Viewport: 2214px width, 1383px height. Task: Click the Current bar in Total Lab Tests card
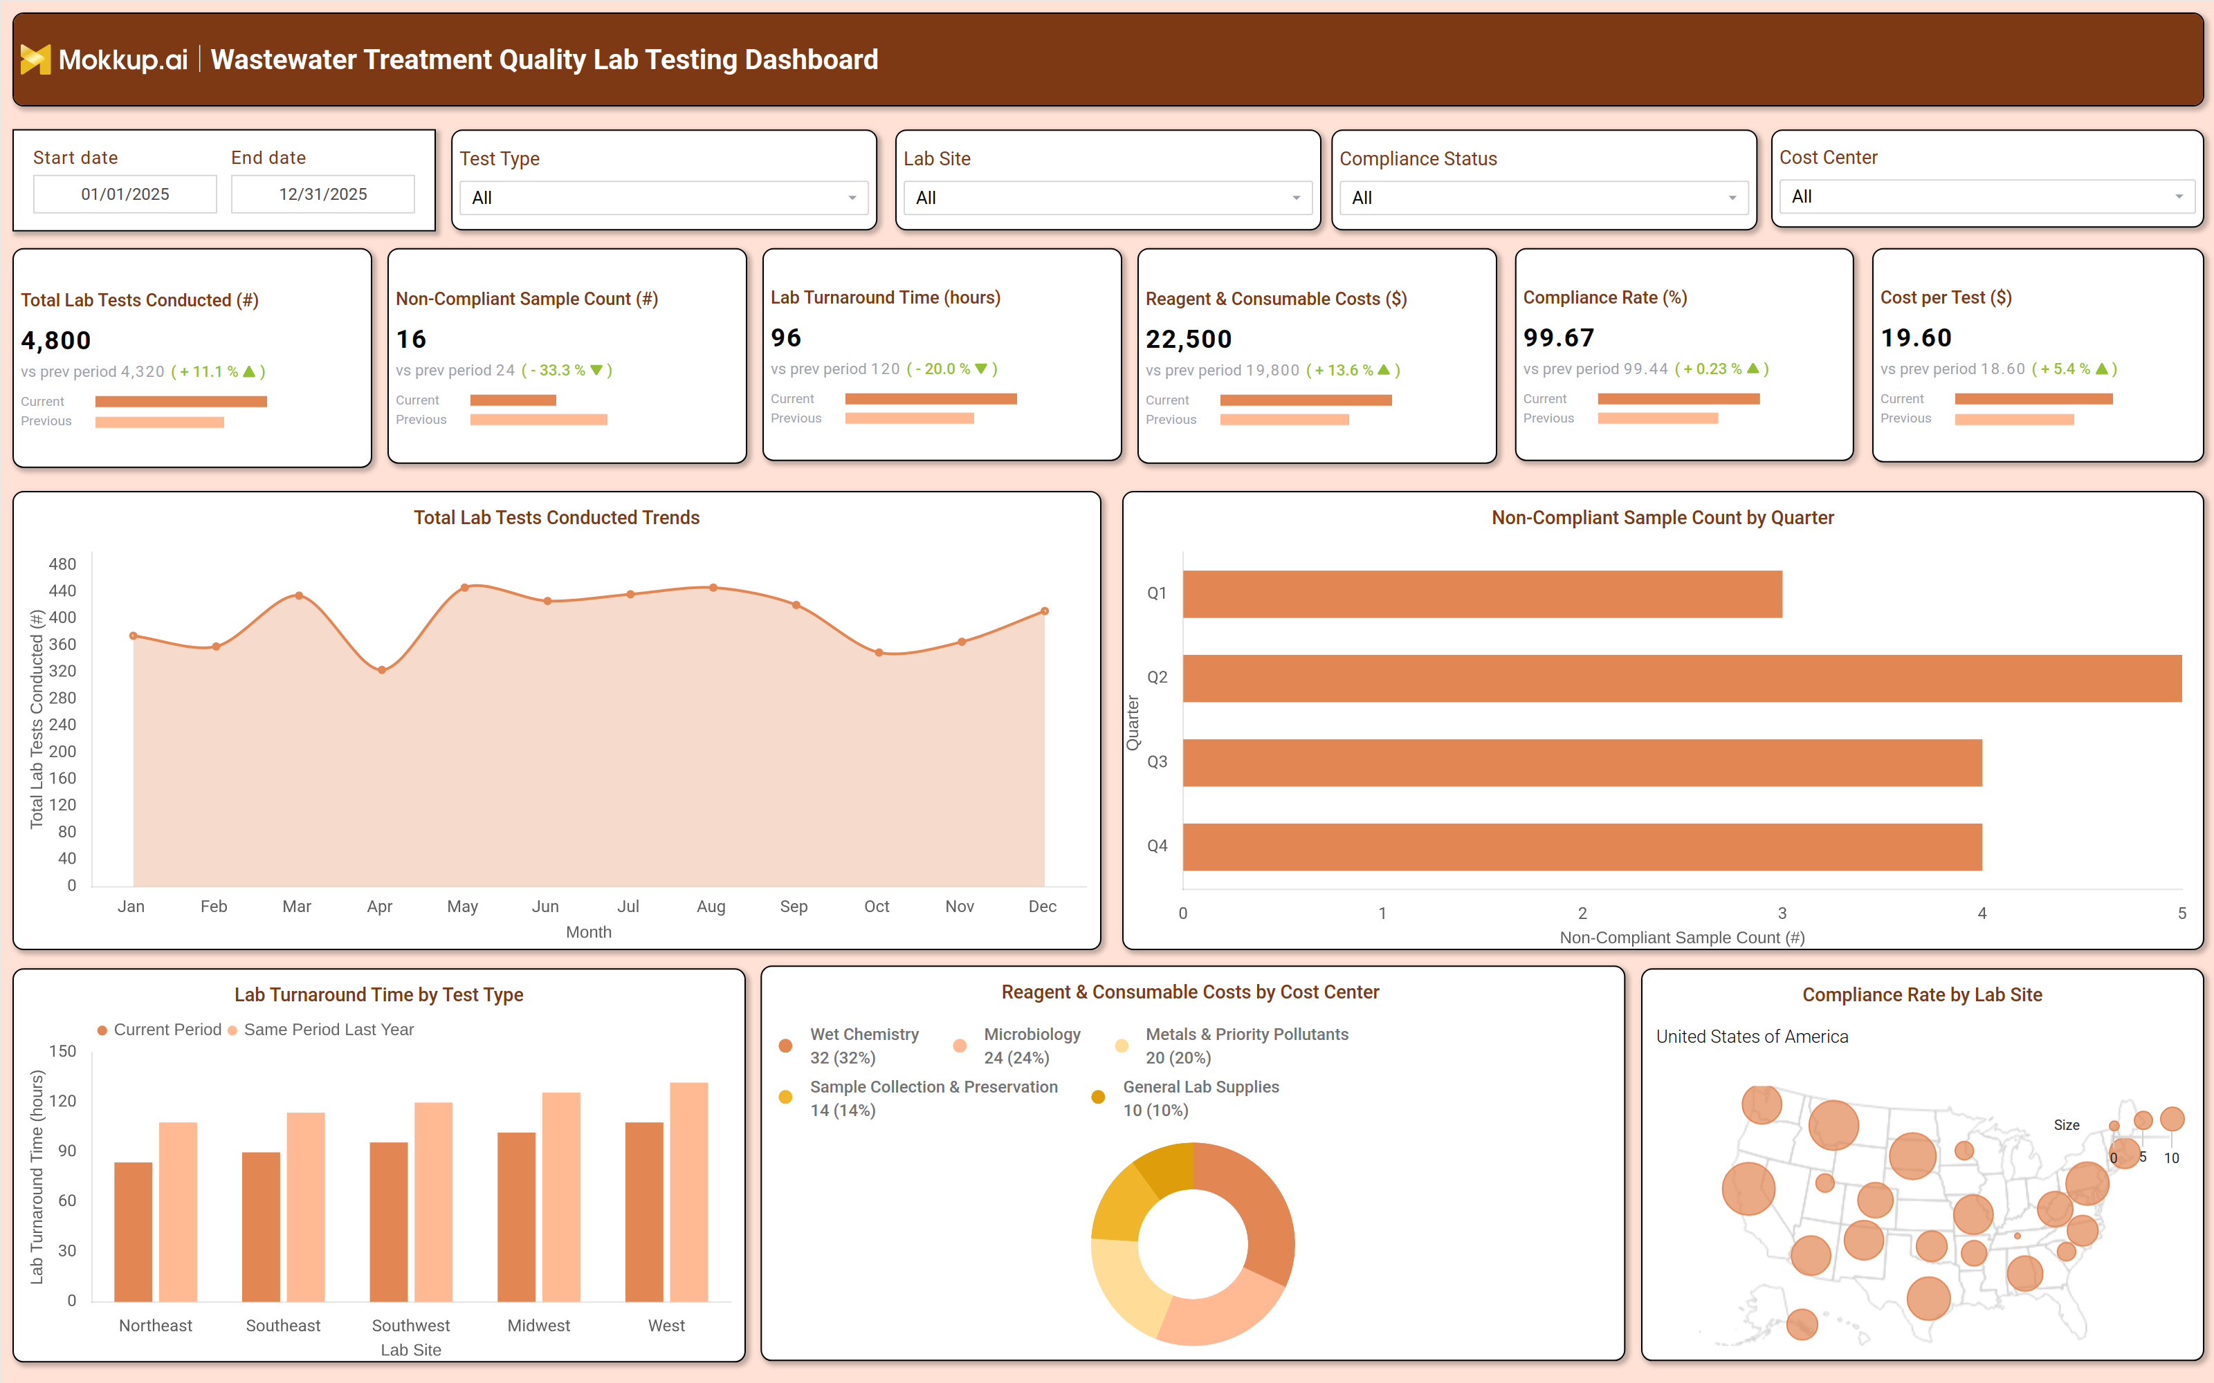click(x=181, y=402)
